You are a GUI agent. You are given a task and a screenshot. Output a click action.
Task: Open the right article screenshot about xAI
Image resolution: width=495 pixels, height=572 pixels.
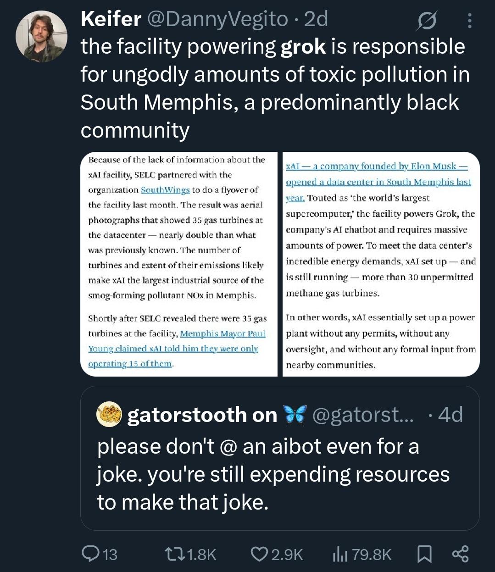381,264
